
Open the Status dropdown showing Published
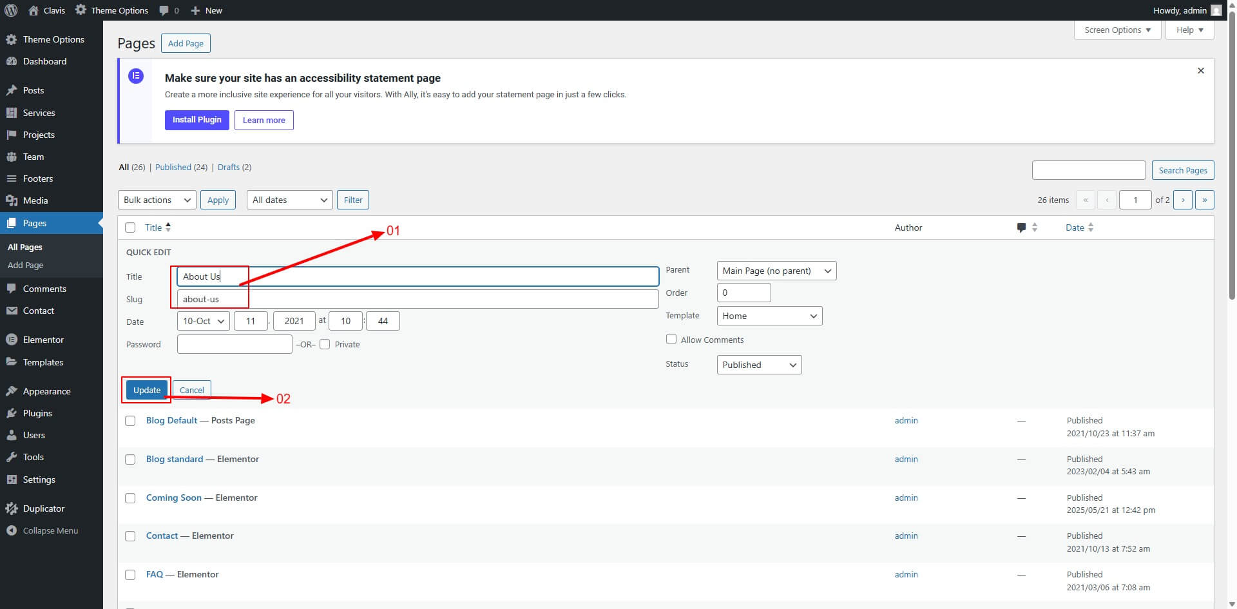[x=759, y=365]
